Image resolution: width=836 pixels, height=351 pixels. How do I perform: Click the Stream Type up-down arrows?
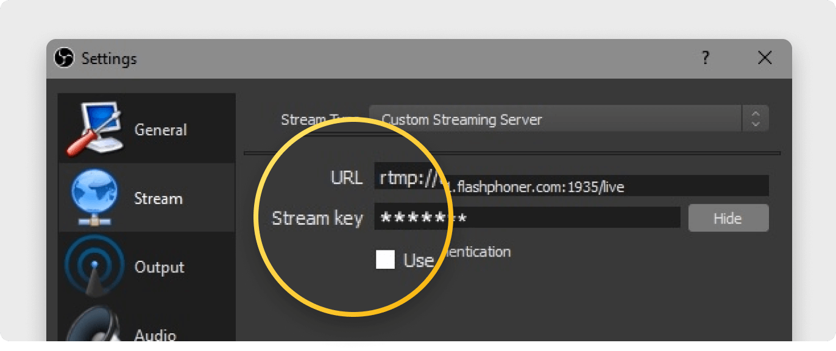[x=756, y=119]
